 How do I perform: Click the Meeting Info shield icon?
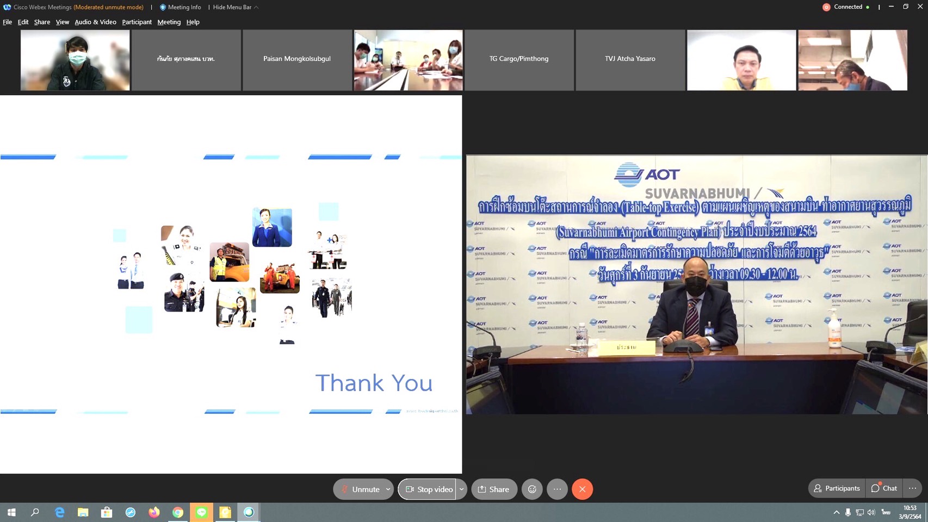pyautogui.click(x=163, y=7)
